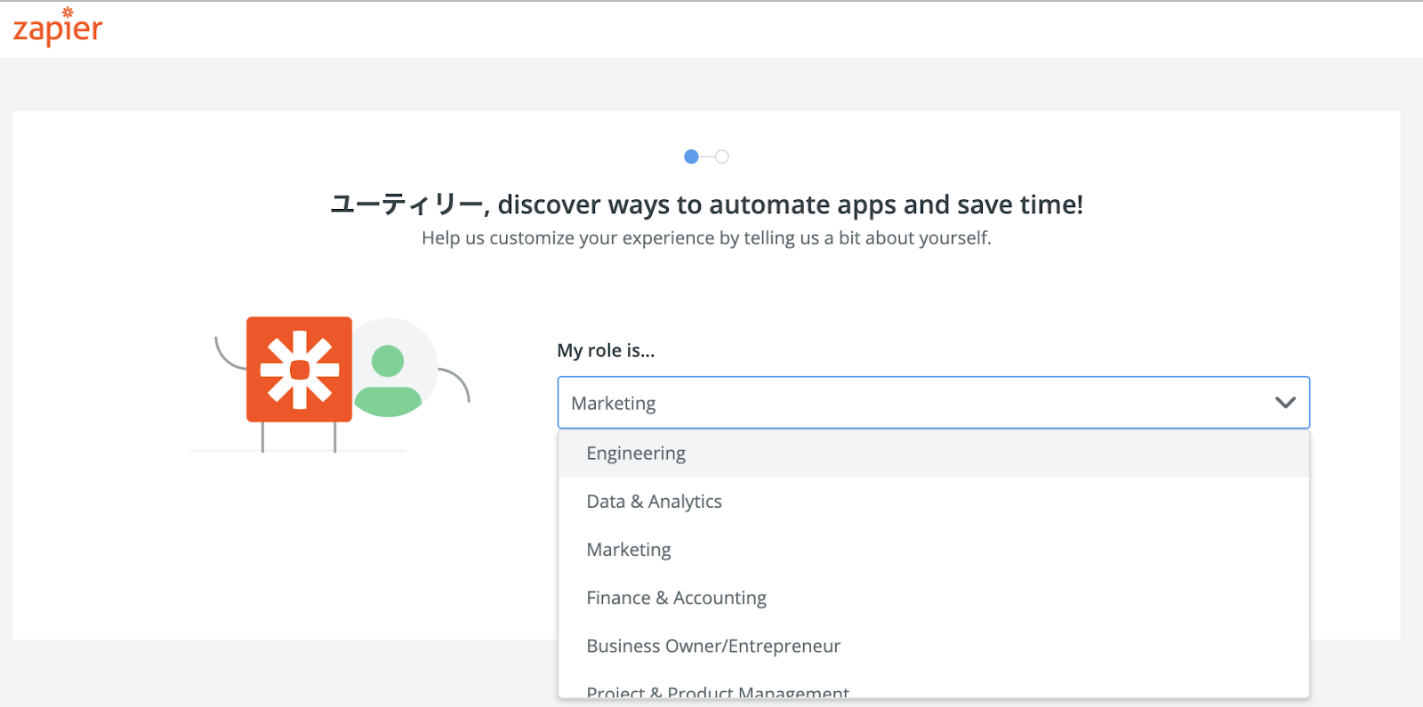Choose Business Owner/Entrepreneur as role
Viewport: 1423px width, 707px height.
934,646
